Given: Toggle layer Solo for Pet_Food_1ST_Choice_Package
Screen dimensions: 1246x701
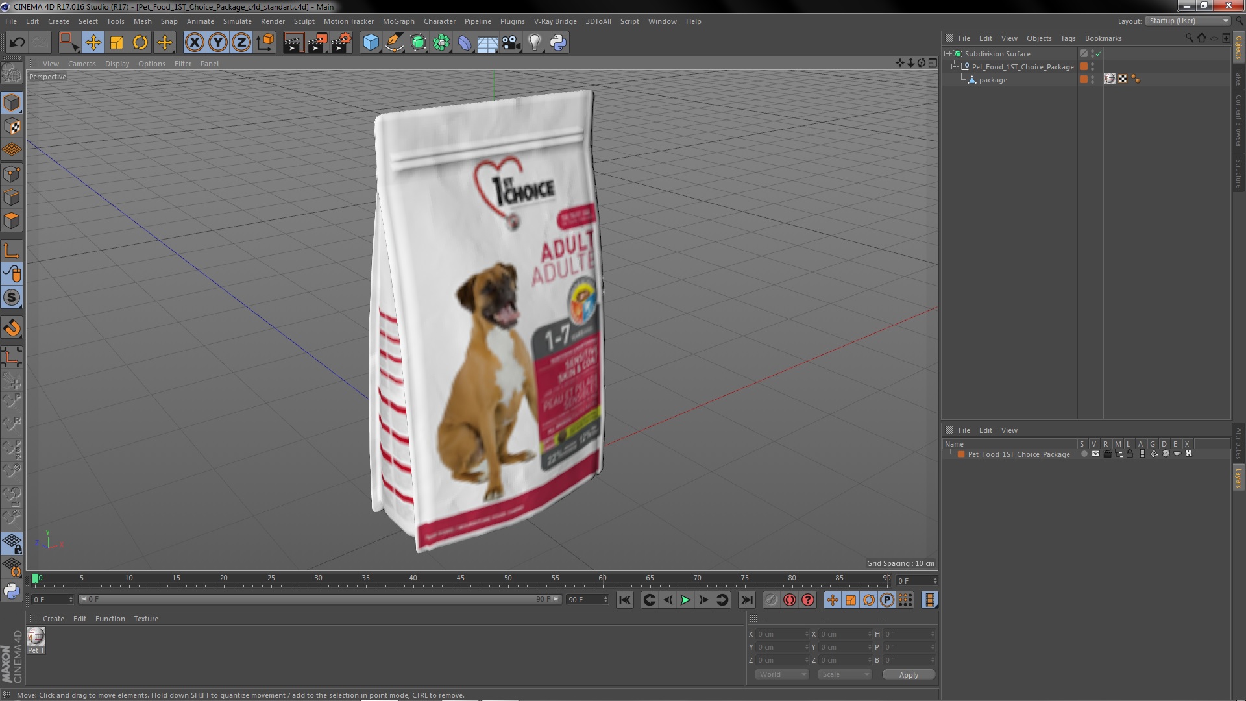Looking at the screenshot, I should pyautogui.click(x=1084, y=454).
